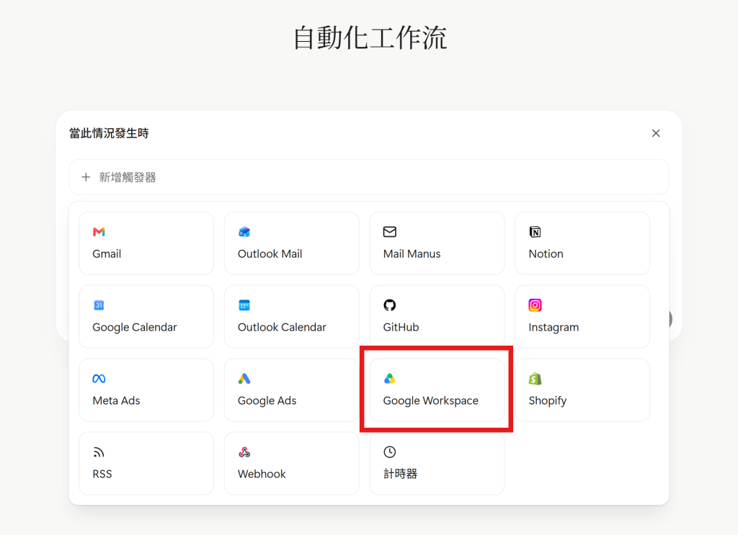Select the Notion logo icon

click(535, 232)
